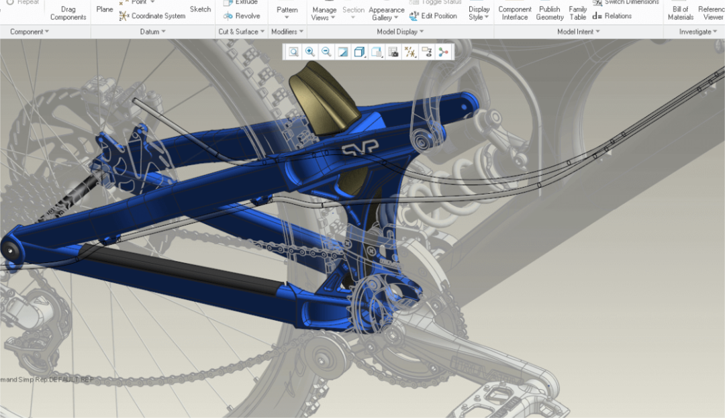Click the Revolve tool icon
725x418 pixels.
point(228,16)
